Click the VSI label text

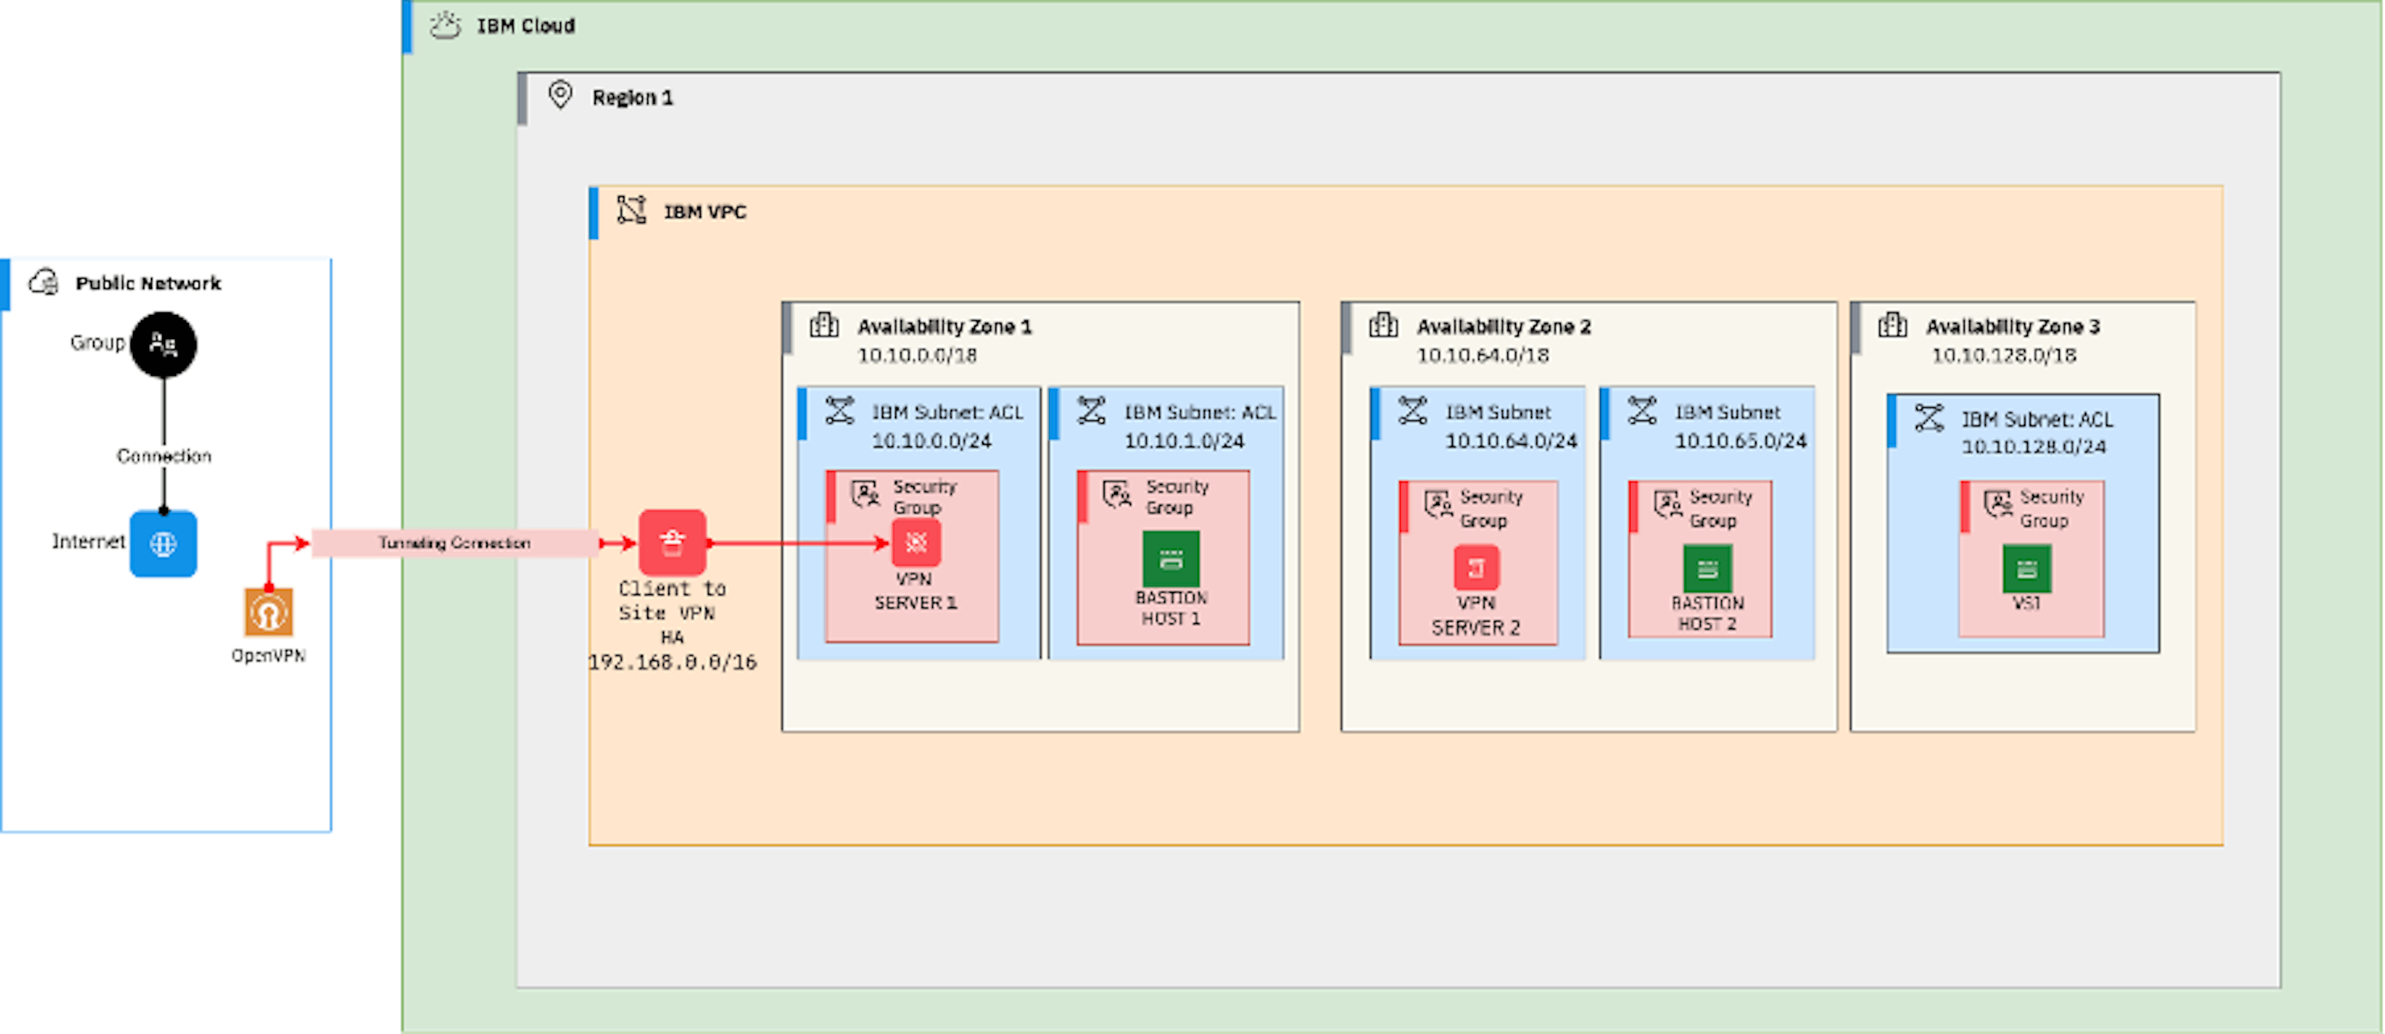(2027, 602)
